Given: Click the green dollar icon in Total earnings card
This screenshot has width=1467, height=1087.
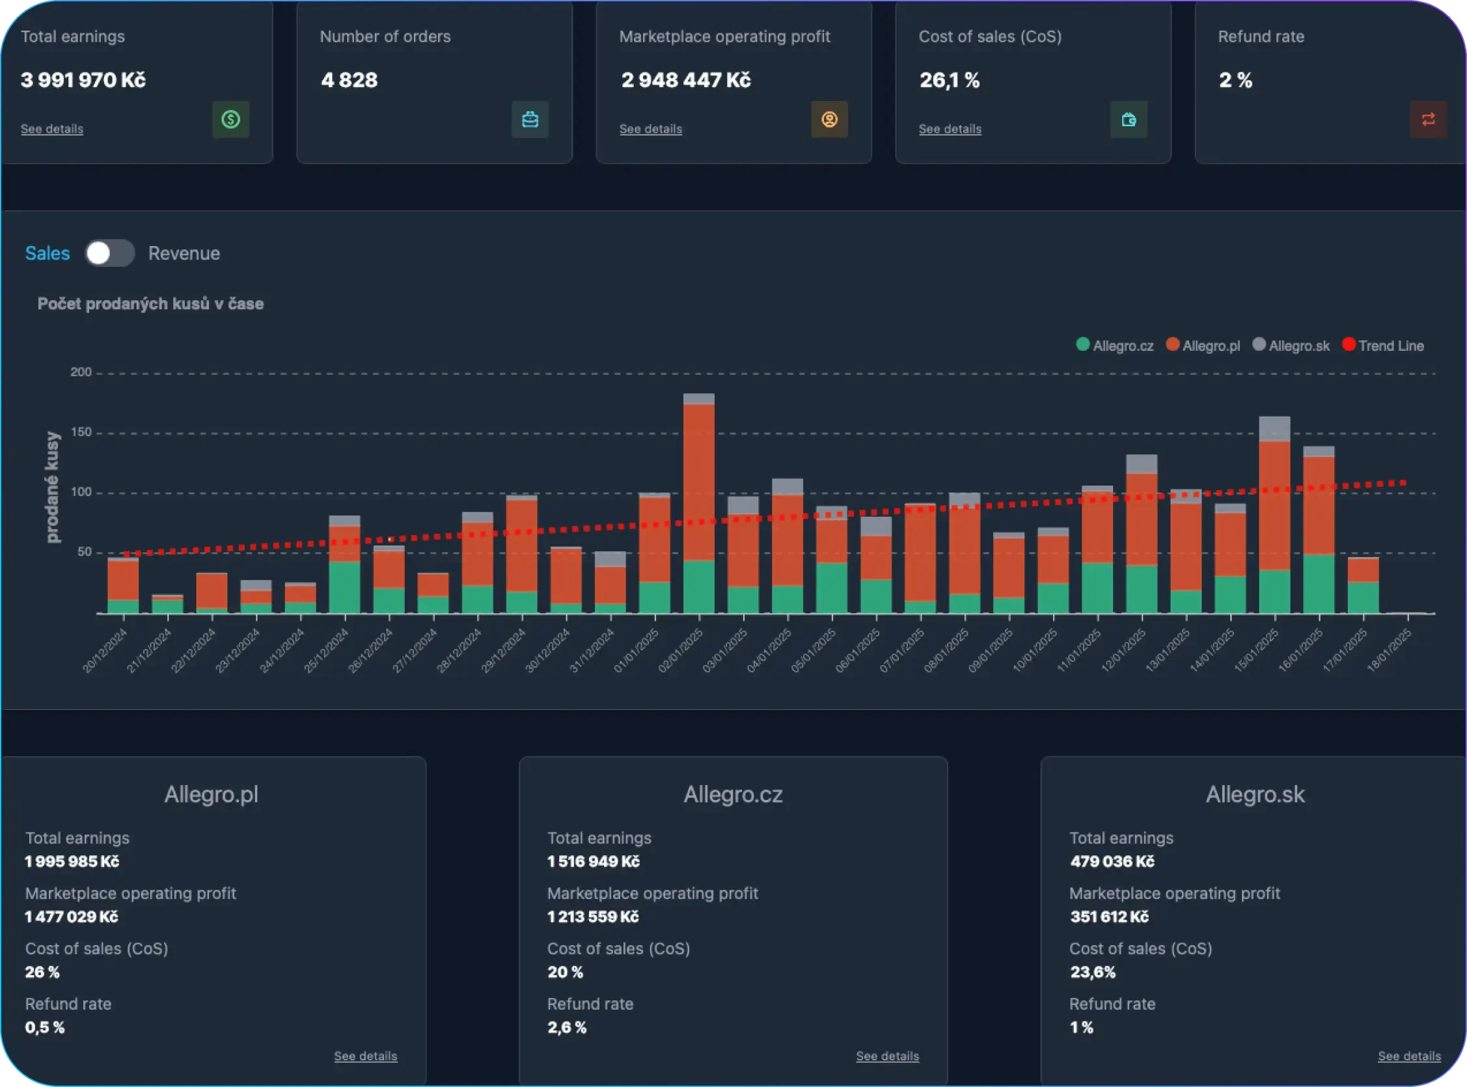Looking at the screenshot, I should point(231,119).
